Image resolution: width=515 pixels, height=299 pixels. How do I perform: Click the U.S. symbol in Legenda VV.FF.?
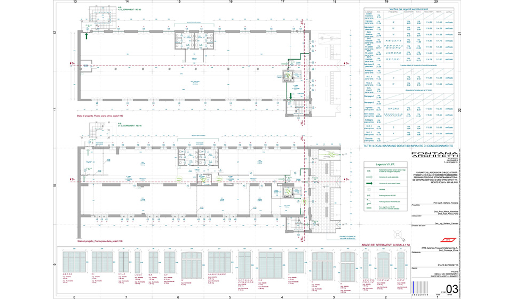pyautogui.click(x=368, y=171)
